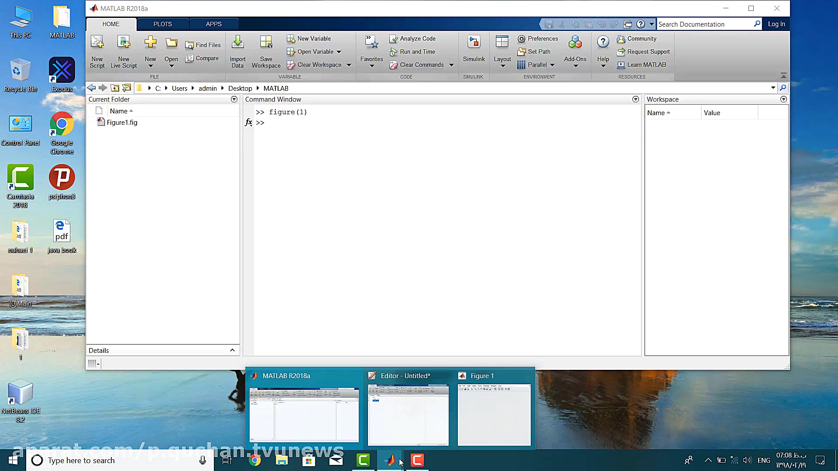Click the Log In button
Screen dimensions: 838x471
tap(776, 24)
